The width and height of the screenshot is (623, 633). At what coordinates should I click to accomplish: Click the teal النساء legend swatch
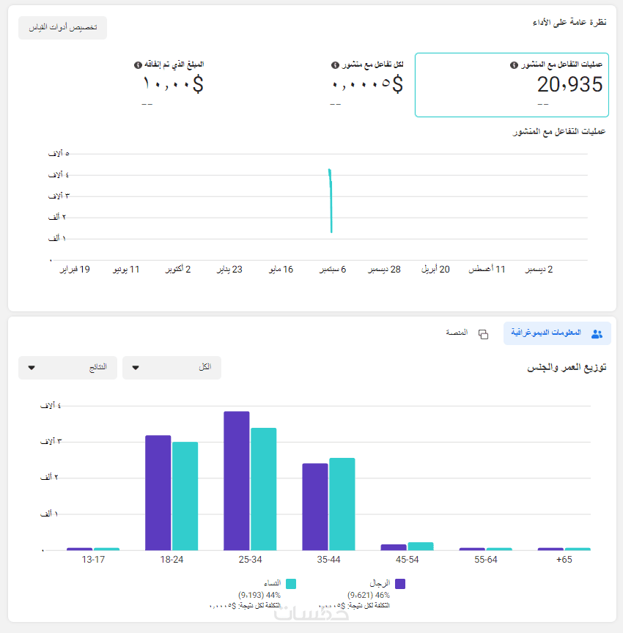[291, 584]
